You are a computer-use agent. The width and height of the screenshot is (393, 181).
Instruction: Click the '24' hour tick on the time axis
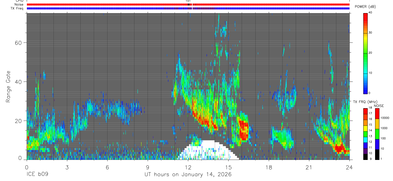[x=349, y=167]
